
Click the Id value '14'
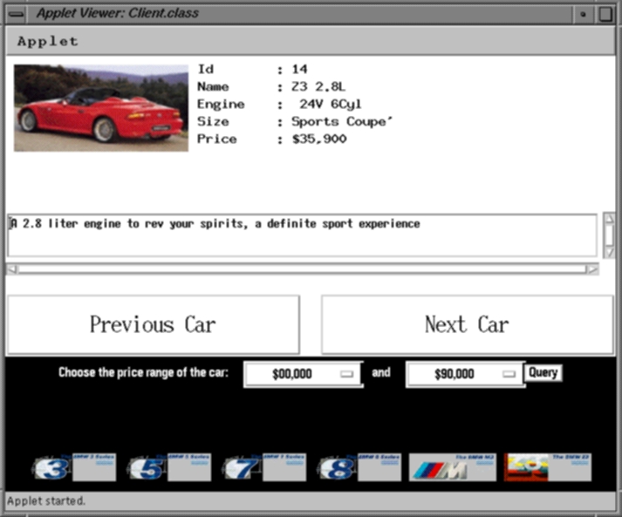[299, 69]
